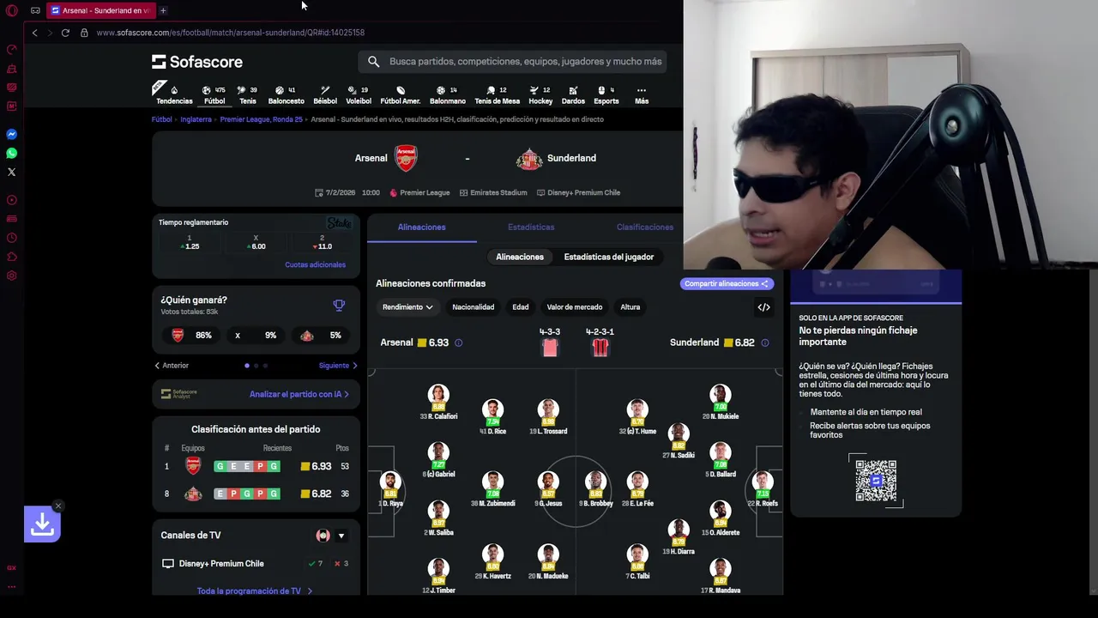Click the Sunderland crest in match header
This screenshot has width=1098, height=618.
(x=529, y=159)
